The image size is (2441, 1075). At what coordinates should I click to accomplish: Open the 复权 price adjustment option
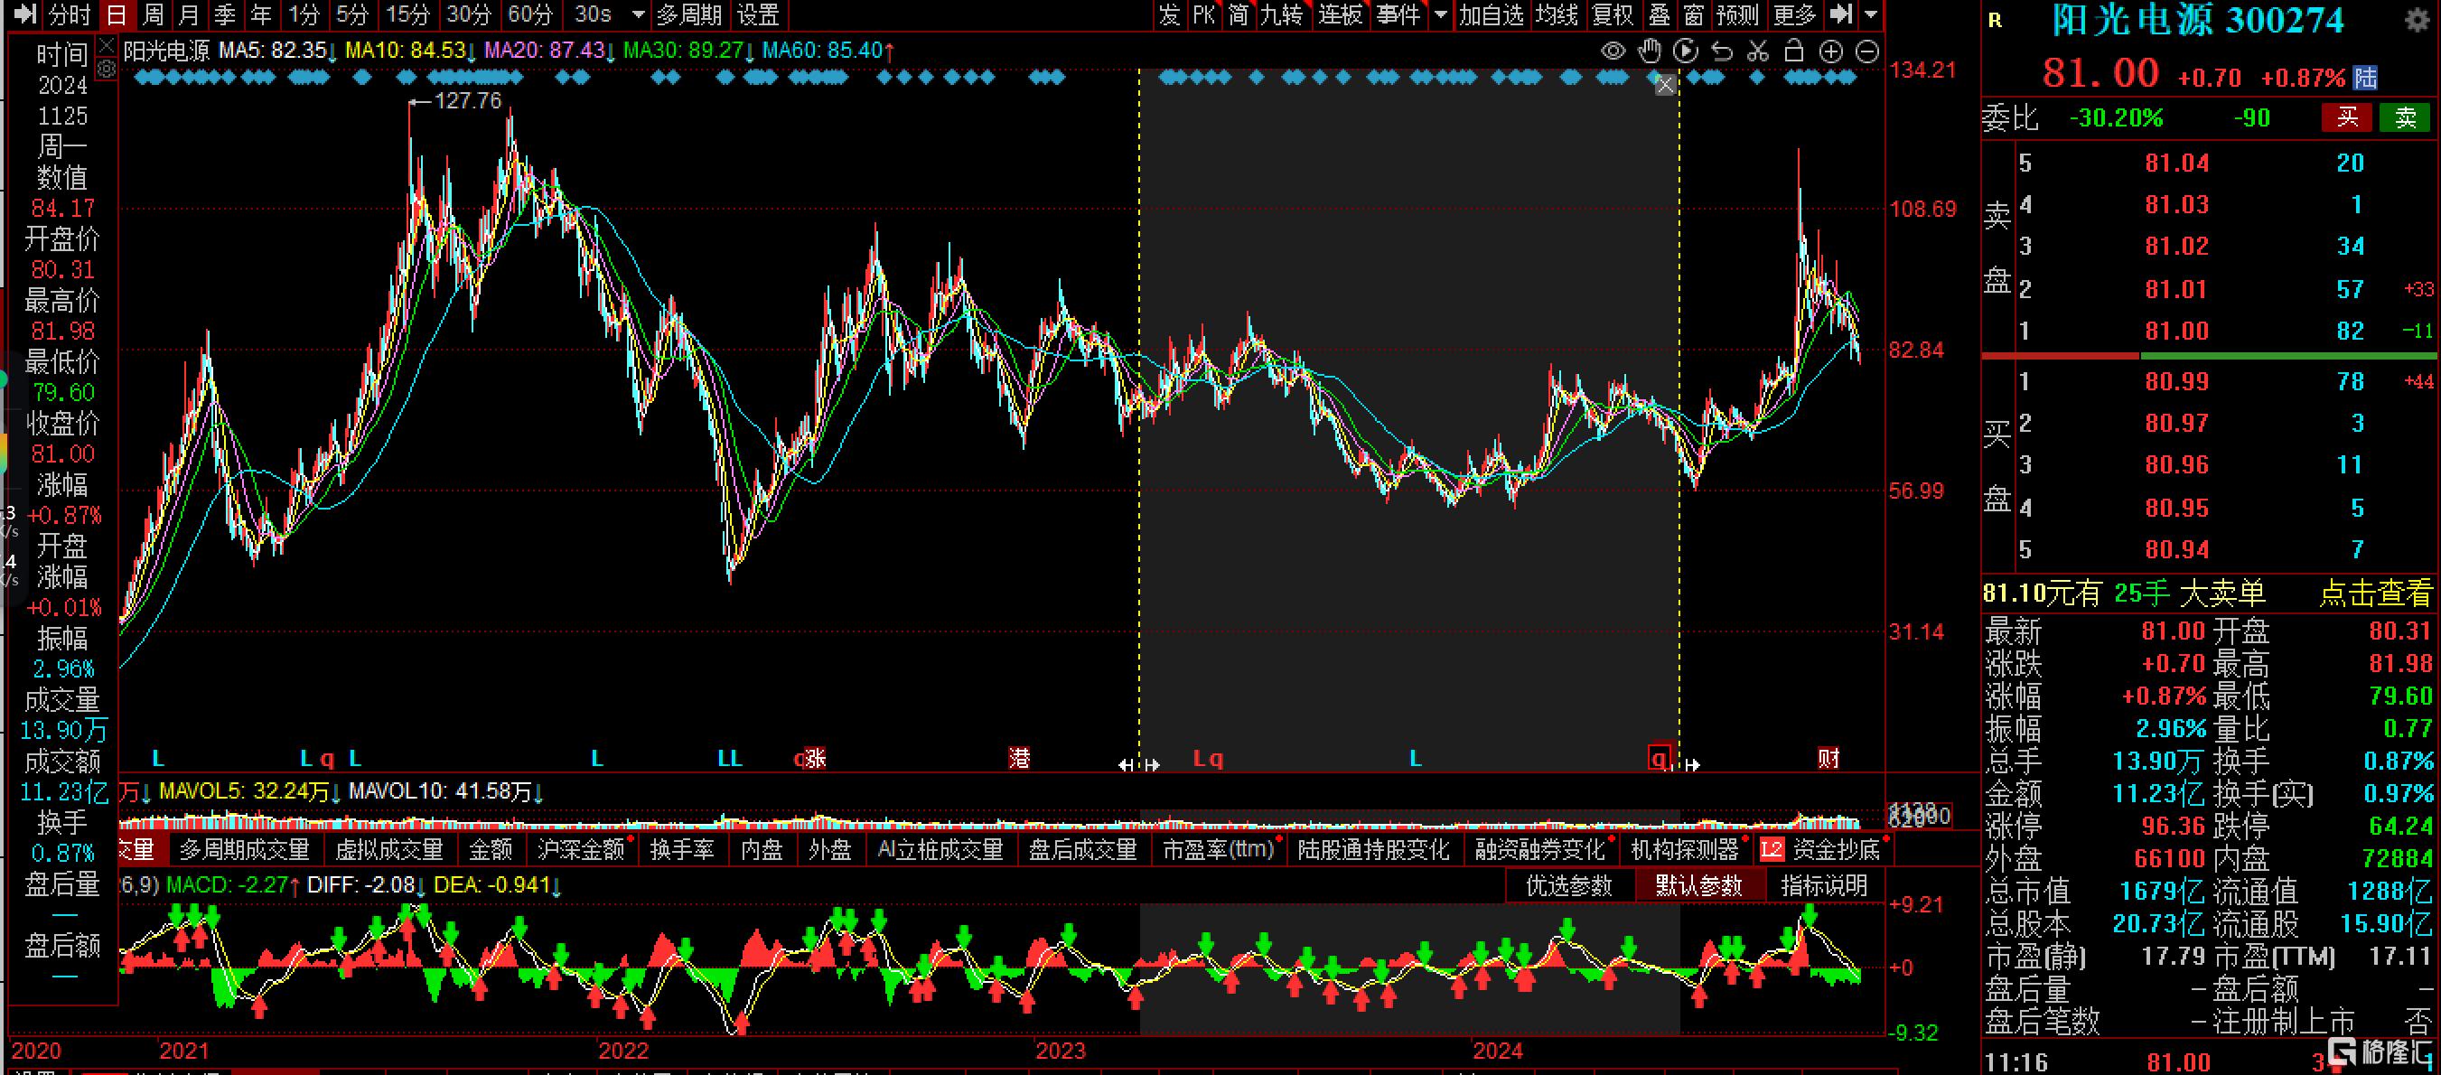(x=1613, y=14)
